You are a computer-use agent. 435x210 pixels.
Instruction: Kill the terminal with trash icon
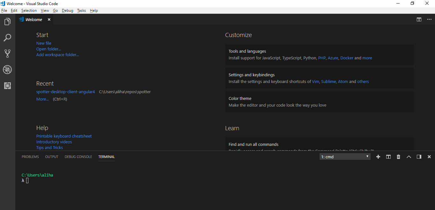point(398,157)
